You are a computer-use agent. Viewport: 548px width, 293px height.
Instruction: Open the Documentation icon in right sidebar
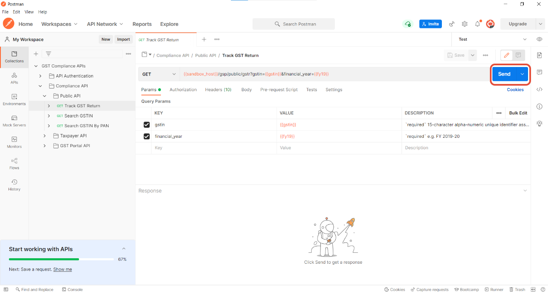(x=540, y=55)
